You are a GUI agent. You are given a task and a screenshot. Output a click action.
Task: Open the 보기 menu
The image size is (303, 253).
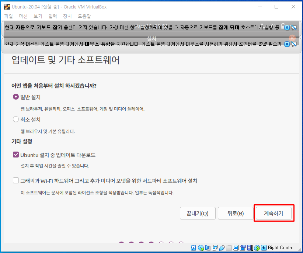tap(38, 16)
